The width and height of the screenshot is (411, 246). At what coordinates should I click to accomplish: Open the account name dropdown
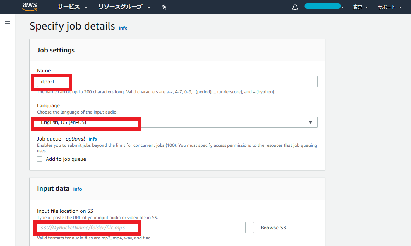(324, 7)
